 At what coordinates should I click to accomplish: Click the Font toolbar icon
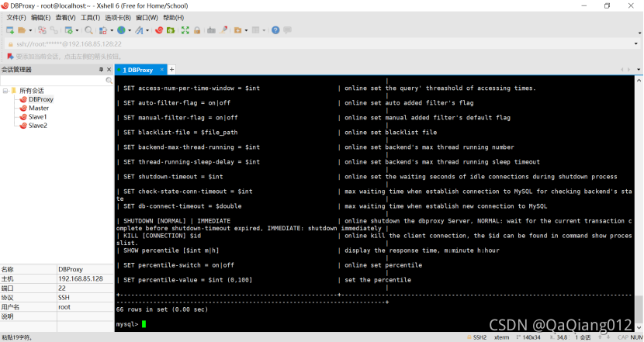[x=139, y=30]
